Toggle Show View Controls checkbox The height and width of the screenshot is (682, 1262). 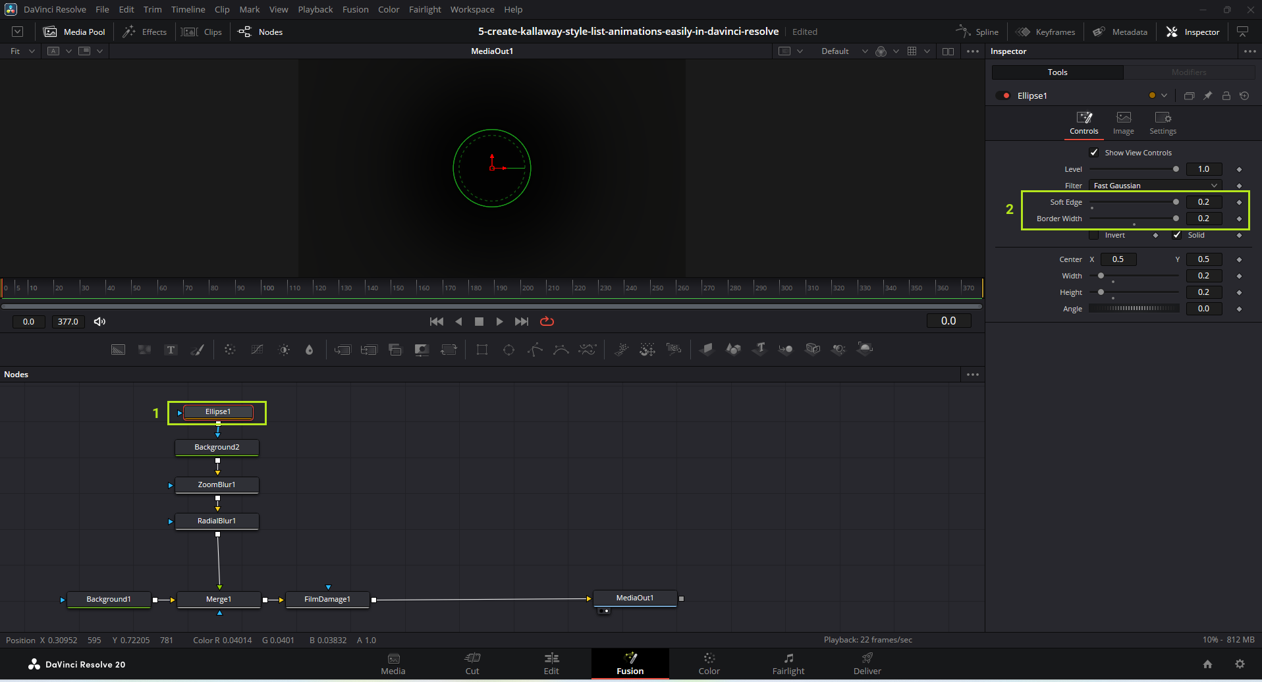(x=1094, y=153)
